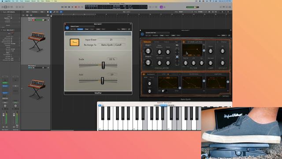Click the red Record button
282x159 pixels.
[76, 7]
